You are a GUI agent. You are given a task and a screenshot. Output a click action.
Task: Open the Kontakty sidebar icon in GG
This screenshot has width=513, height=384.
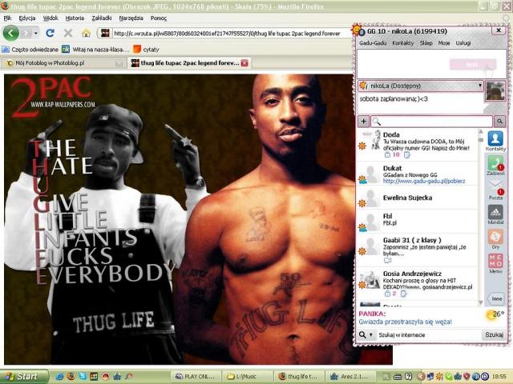(x=495, y=141)
